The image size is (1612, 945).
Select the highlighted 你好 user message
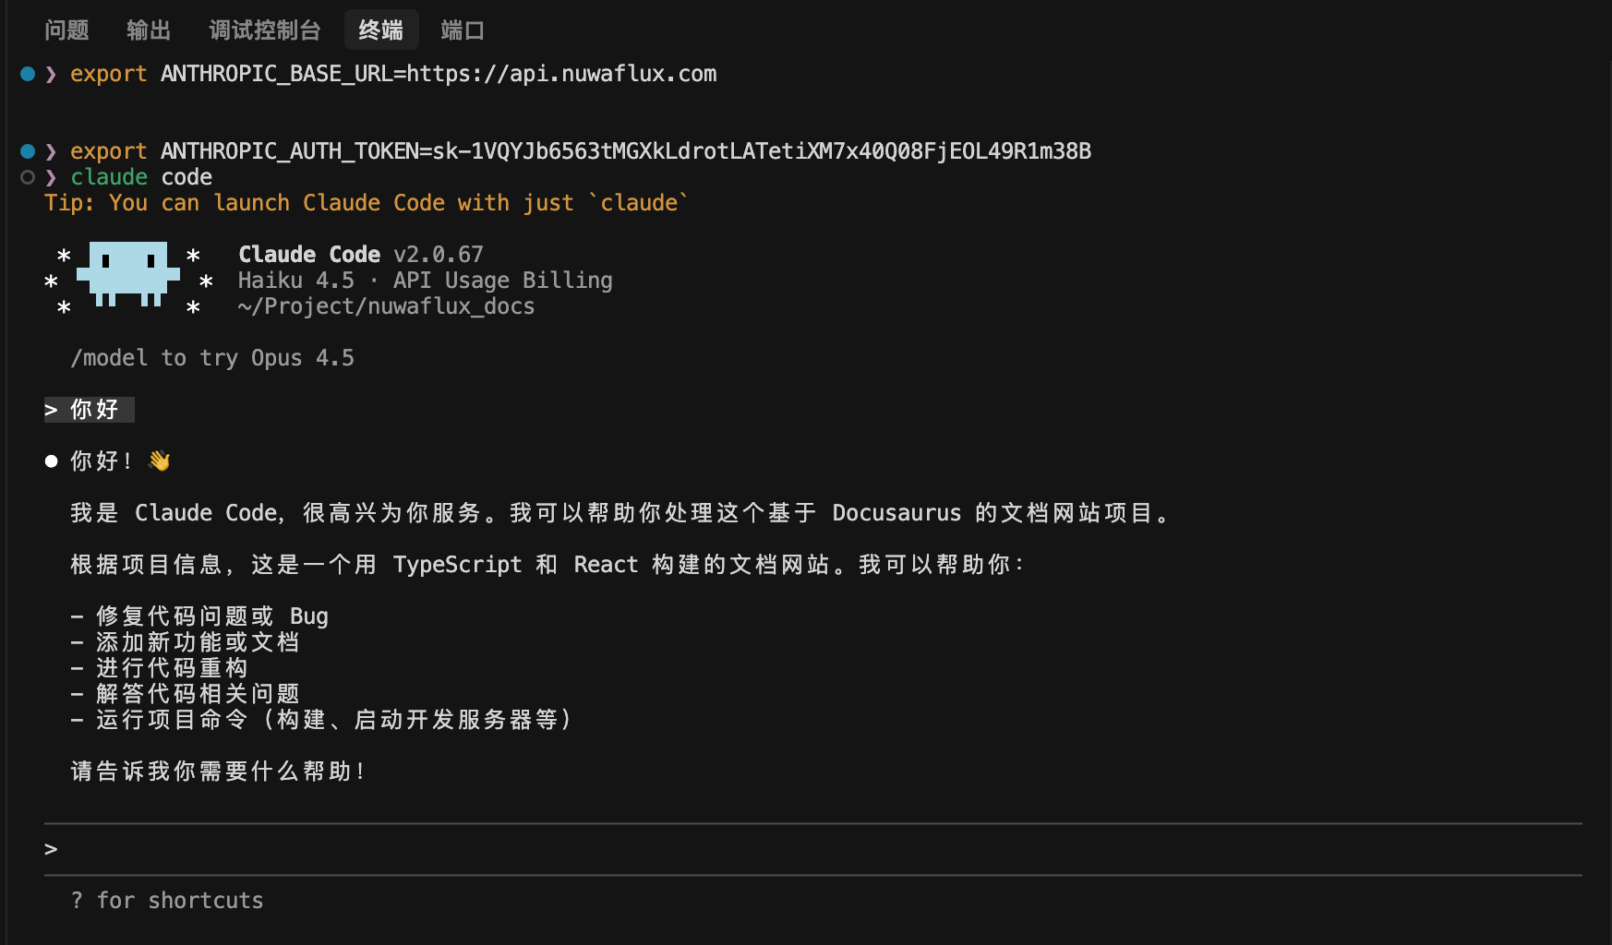click(89, 409)
